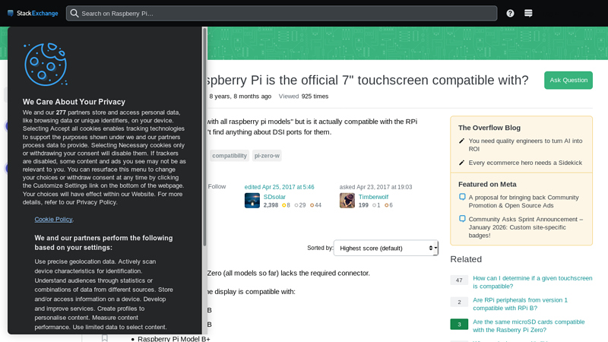Focus the Search on Raspberry Pi field
Image resolution: width=608 pixels, height=342 pixels.
pos(281,13)
